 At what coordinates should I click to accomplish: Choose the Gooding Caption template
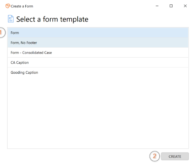[98, 72]
